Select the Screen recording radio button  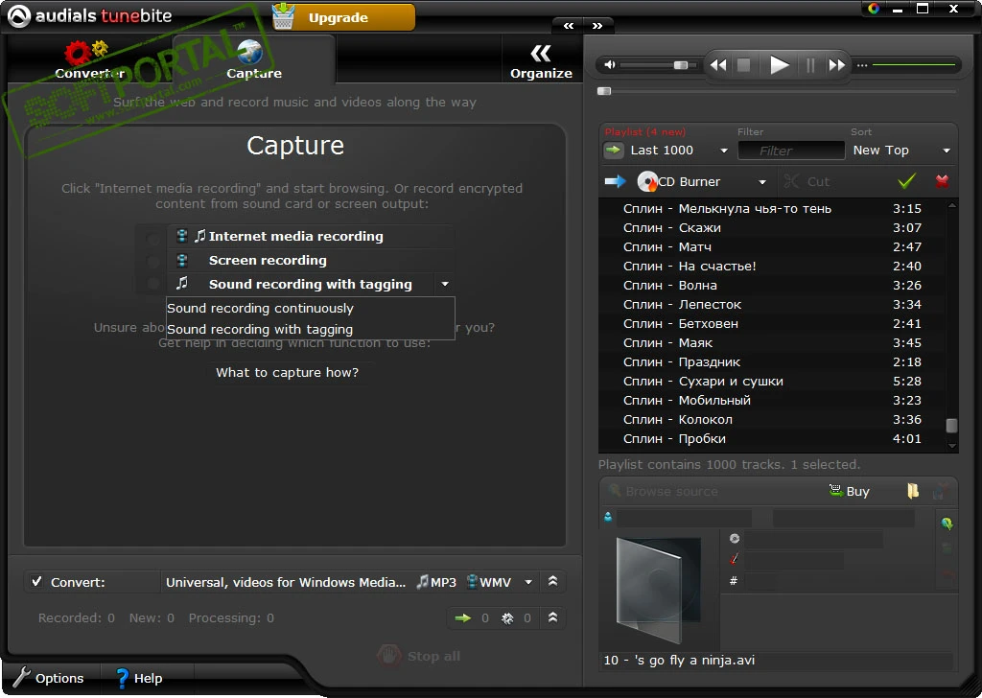point(153,261)
